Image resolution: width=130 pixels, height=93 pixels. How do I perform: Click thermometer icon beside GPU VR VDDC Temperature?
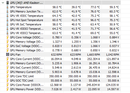(x=7, y=16)
